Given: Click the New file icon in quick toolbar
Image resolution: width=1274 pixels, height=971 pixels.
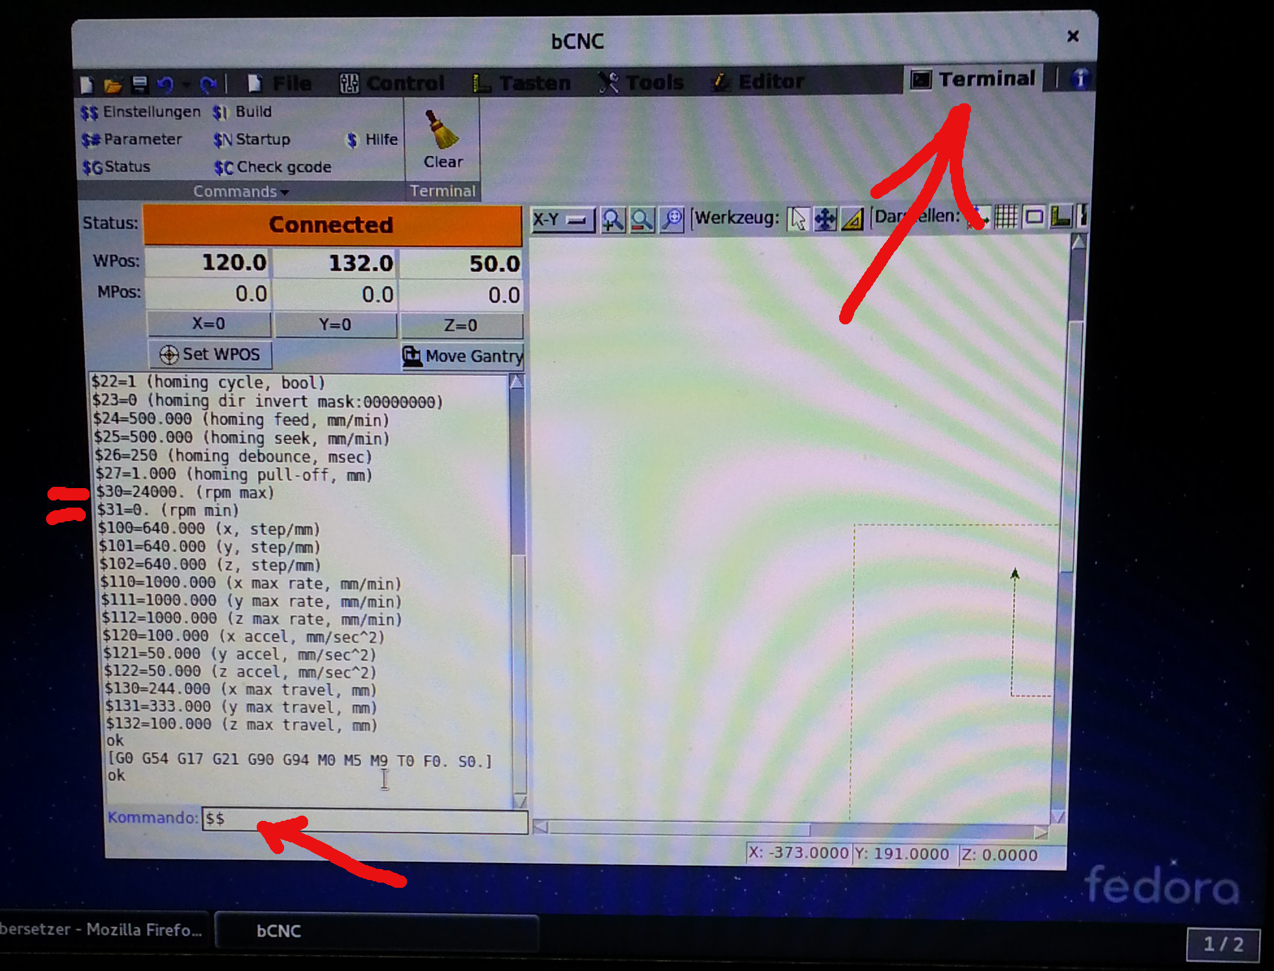Looking at the screenshot, I should (x=86, y=84).
